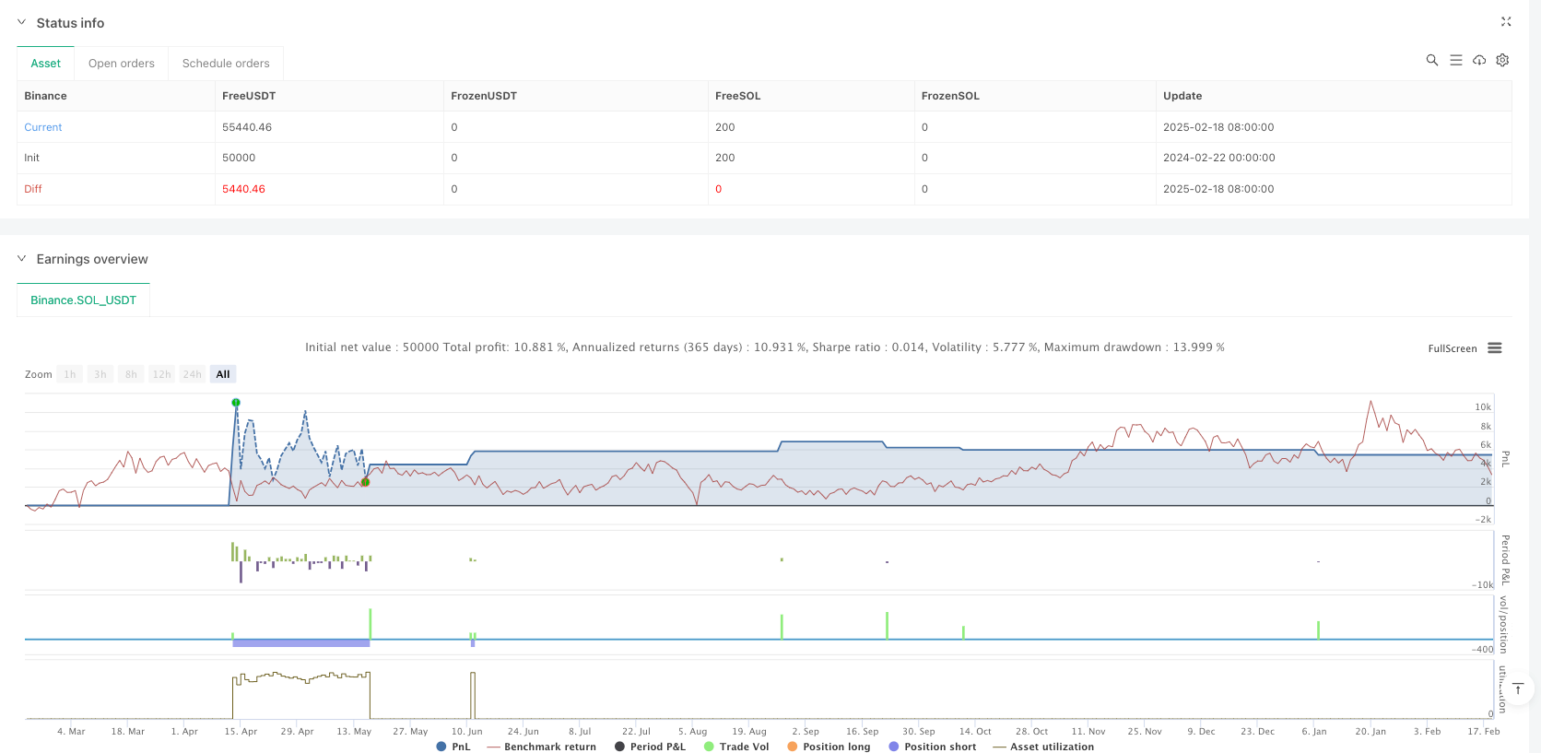
Task: Open the settings gear icon
Action: [x=1502, y=60]
